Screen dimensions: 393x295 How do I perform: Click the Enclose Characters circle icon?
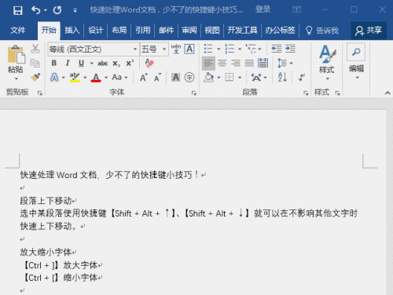[189, 78]
